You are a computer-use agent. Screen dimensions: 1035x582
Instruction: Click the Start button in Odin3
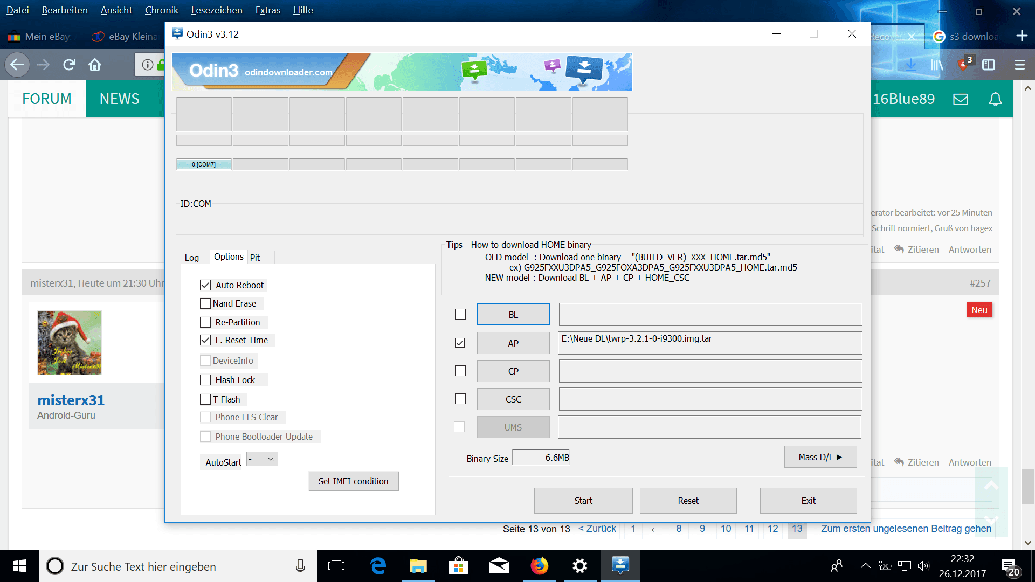[583, 501]
